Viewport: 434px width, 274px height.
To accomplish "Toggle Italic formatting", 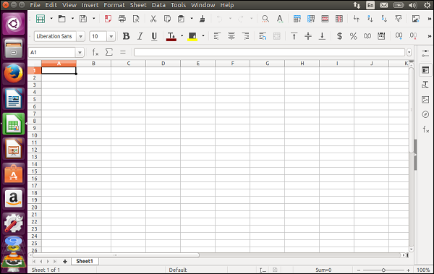I will pyautogui.click(x=140, y=36).
